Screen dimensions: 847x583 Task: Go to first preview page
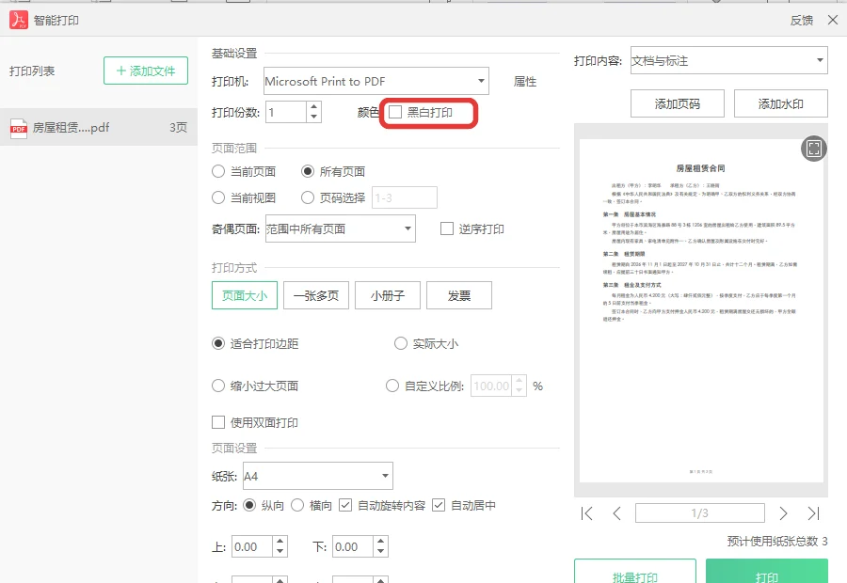coord(586,513)
